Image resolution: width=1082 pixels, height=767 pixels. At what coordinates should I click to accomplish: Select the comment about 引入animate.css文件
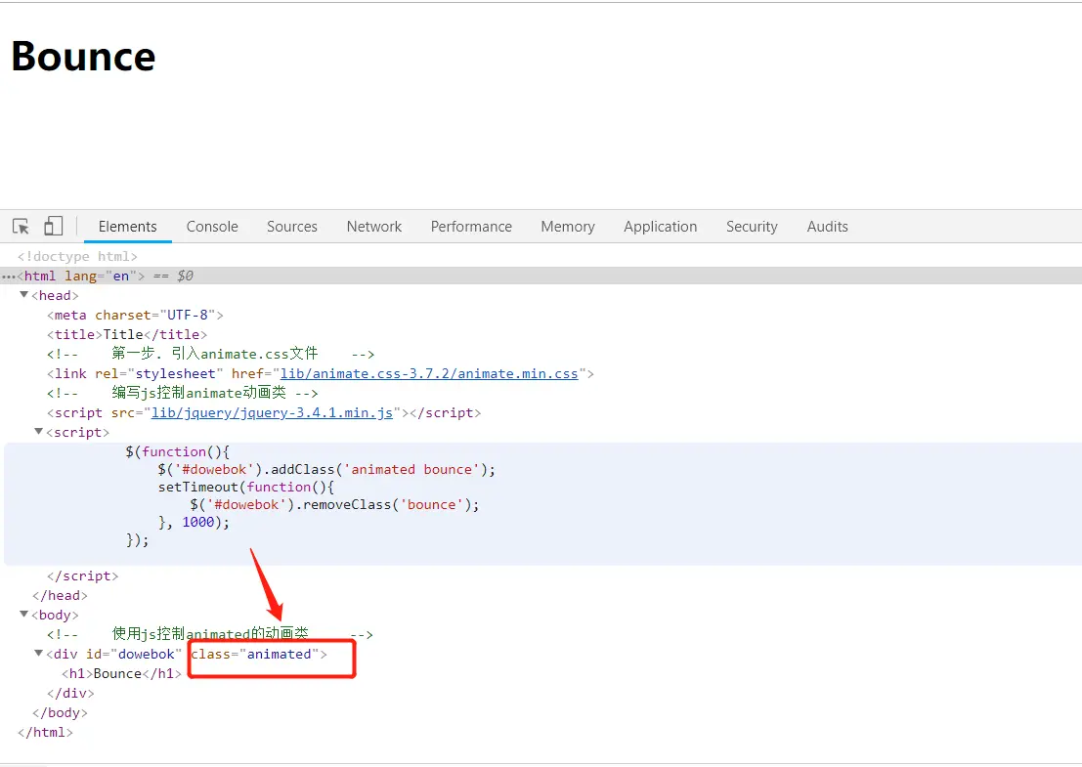[210, 354]
